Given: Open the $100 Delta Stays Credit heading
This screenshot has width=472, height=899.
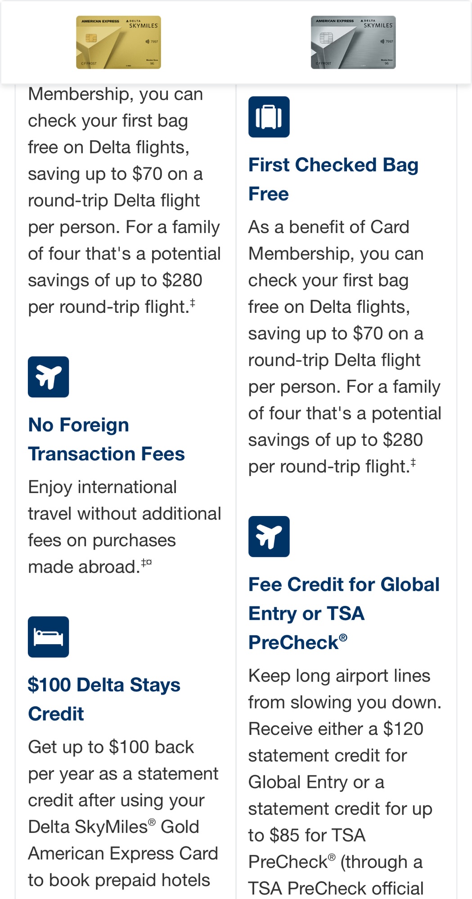Looking at the screenshot, I should point(103,699).
